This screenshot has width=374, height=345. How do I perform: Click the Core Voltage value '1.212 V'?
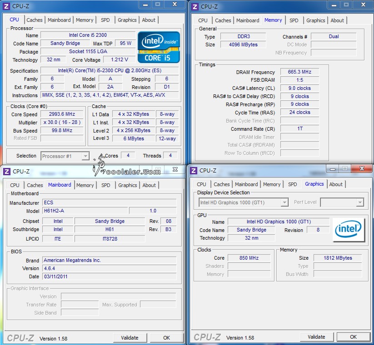pyautogui.click(x=120, y=59)
